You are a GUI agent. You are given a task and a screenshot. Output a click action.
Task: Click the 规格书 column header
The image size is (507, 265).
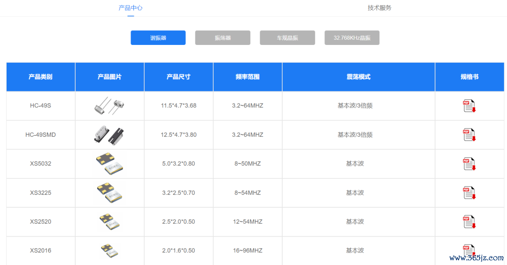469,77
